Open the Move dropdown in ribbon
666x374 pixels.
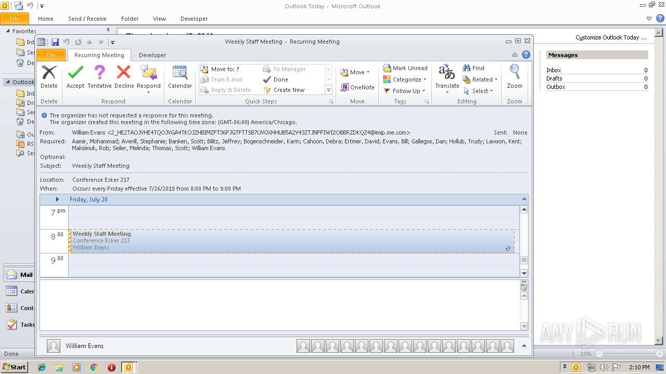[x=355, y=72]
